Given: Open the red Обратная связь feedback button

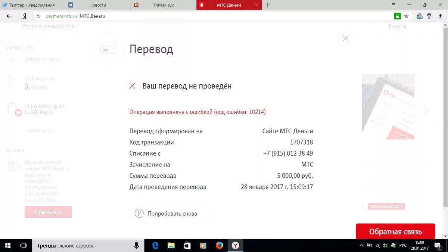Looking at the screenshot, I should click(x=395, y=231).
